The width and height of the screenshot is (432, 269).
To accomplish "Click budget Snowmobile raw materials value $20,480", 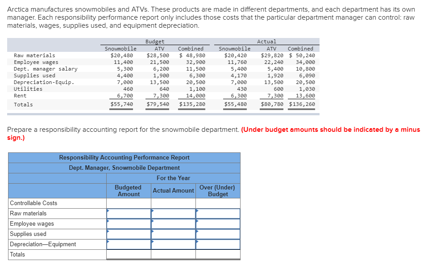I will (x=121, y=55).
